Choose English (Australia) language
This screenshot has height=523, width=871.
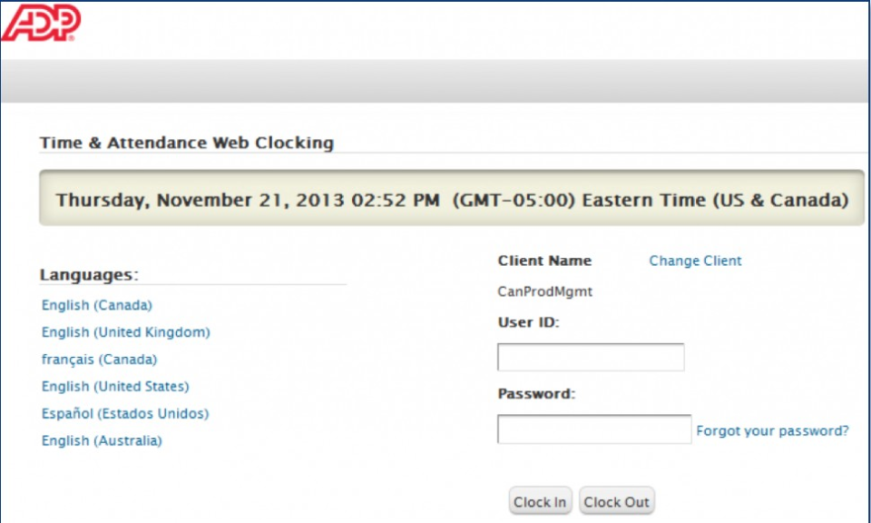pyautogui.click(x=102, y=441)
